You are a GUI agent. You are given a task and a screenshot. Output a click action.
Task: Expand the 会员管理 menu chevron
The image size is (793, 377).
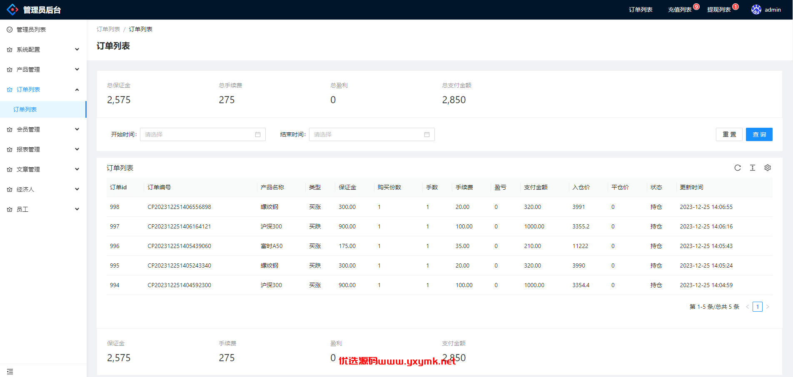pos(77,129)
